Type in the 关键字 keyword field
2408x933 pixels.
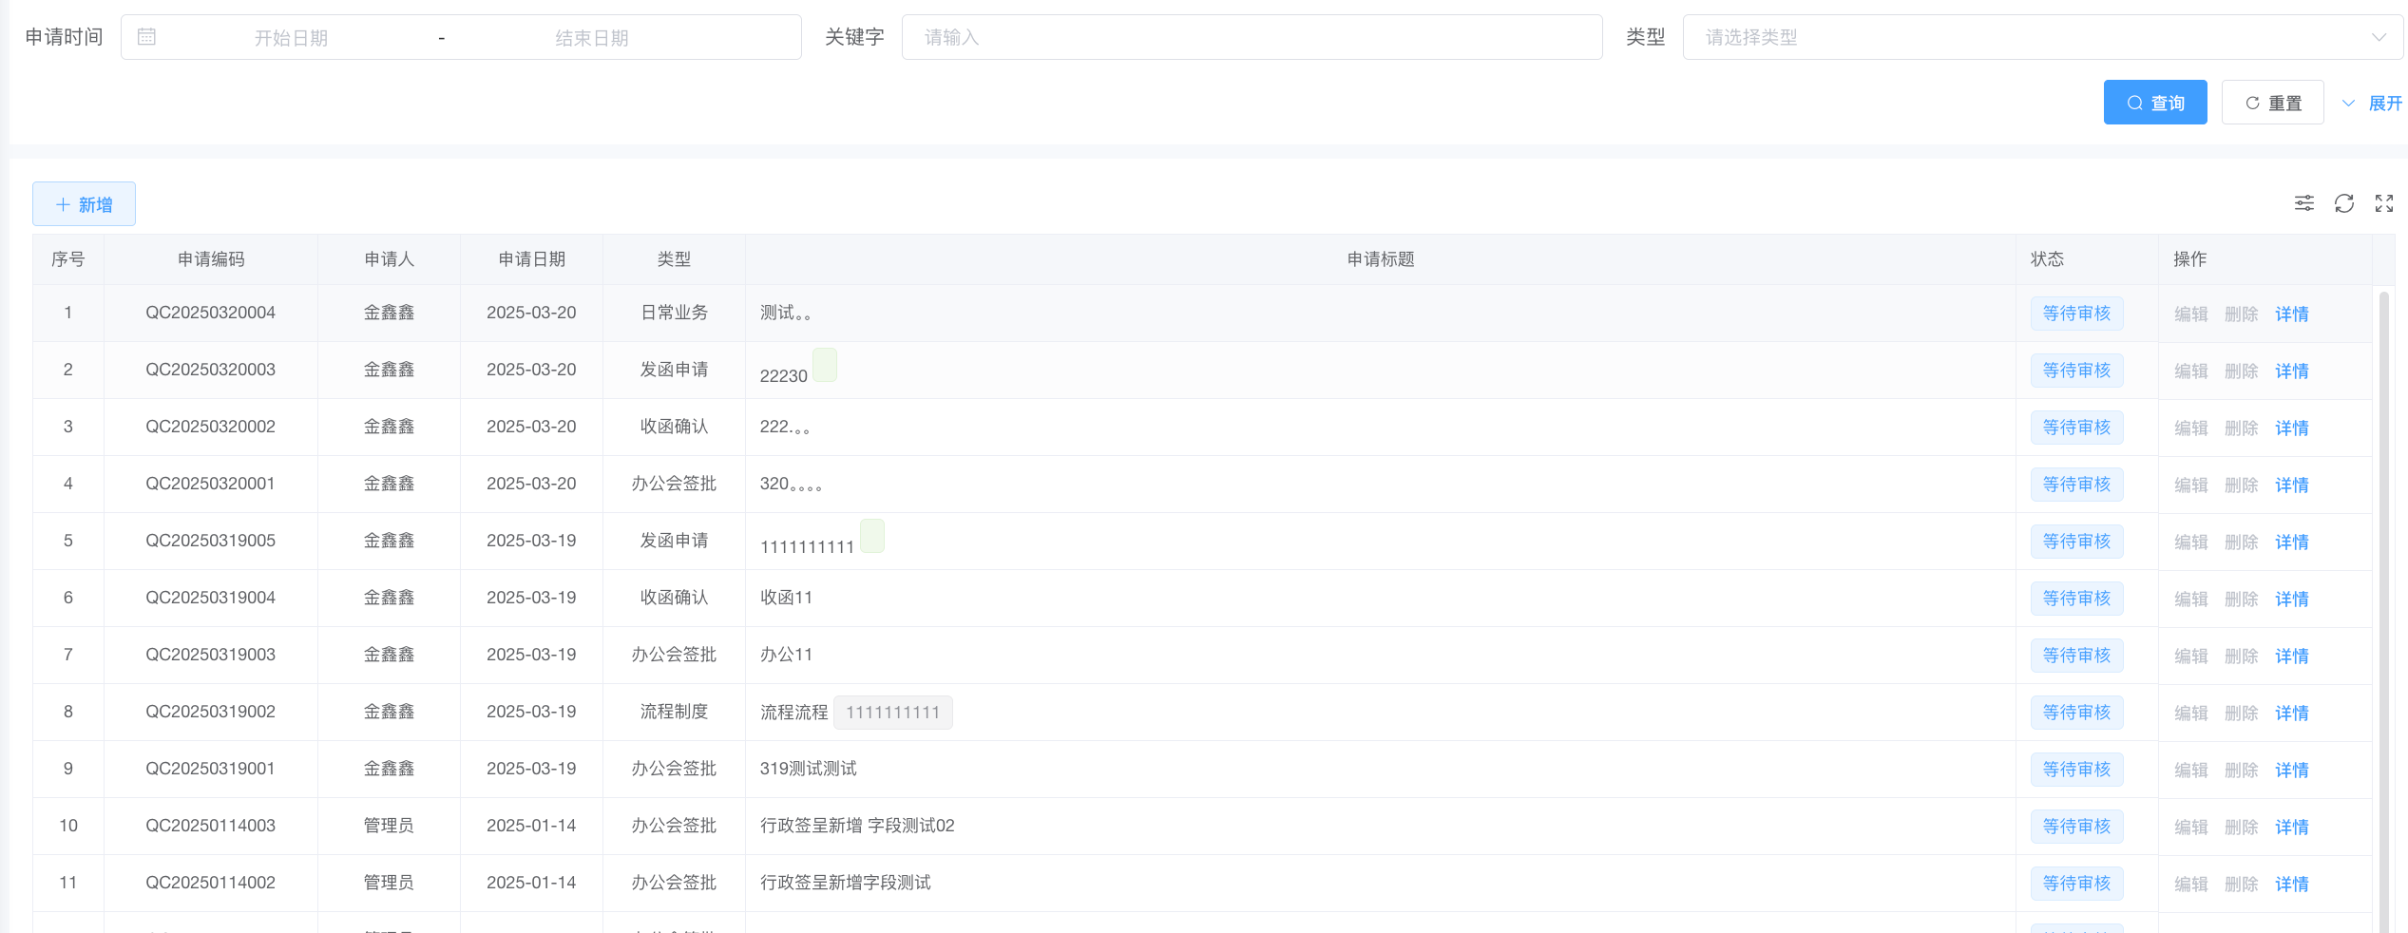click(x=1251, y=37)
